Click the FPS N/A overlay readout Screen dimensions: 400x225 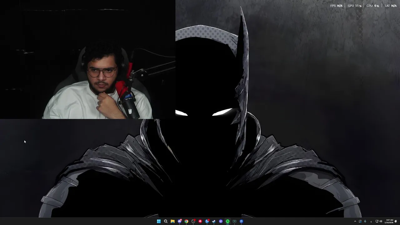click(336, 6)
